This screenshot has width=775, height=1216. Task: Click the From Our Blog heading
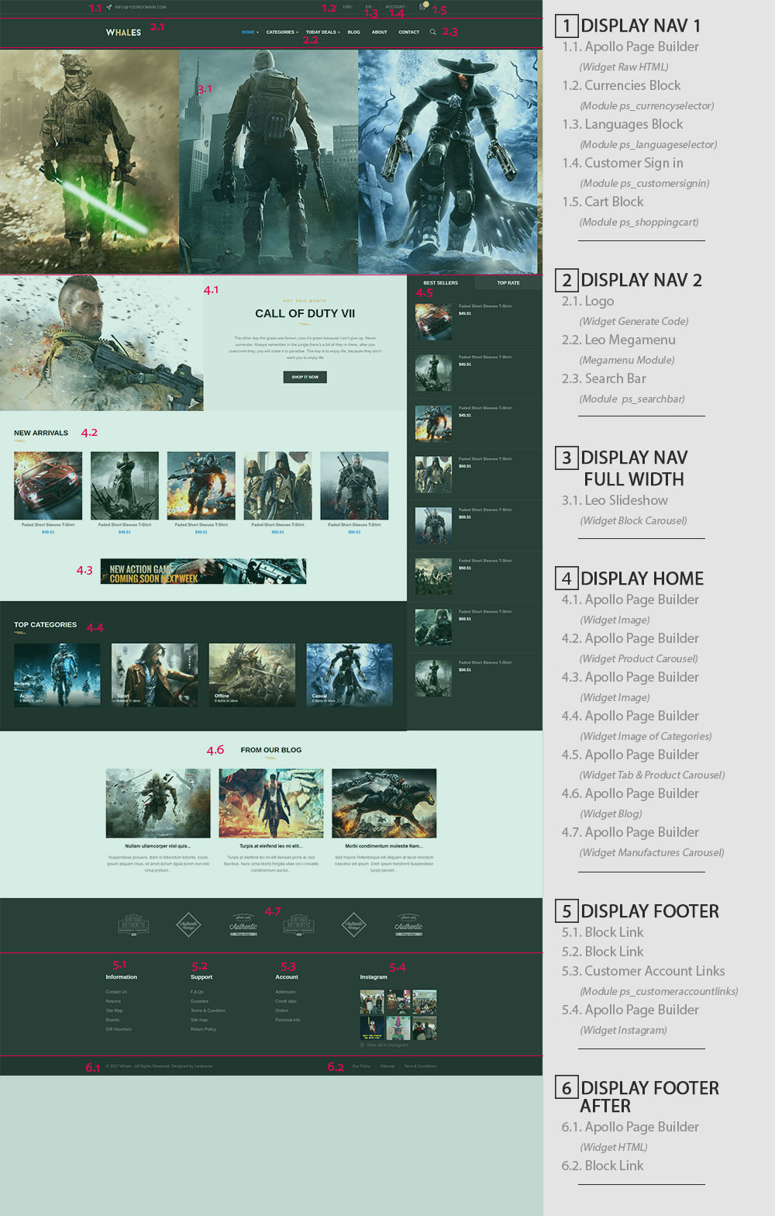pyautogui.click(x=271, y=750)
